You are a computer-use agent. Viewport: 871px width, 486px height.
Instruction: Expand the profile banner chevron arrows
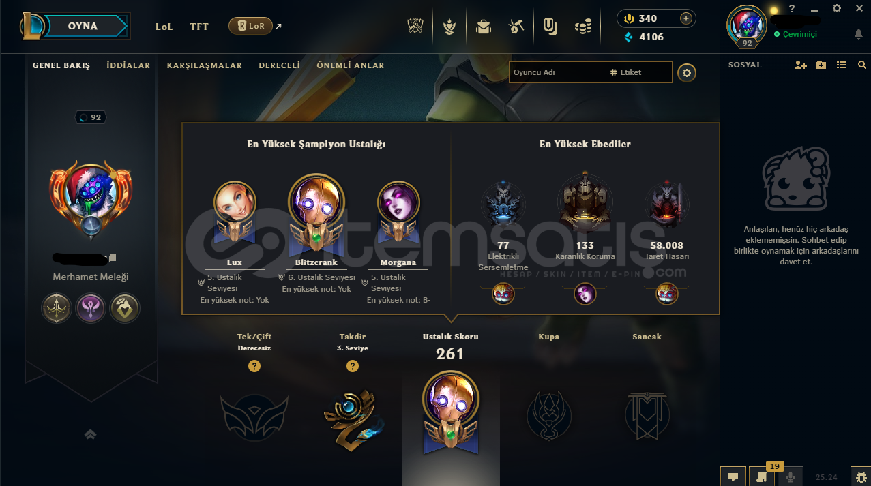(x=90, y=434)
